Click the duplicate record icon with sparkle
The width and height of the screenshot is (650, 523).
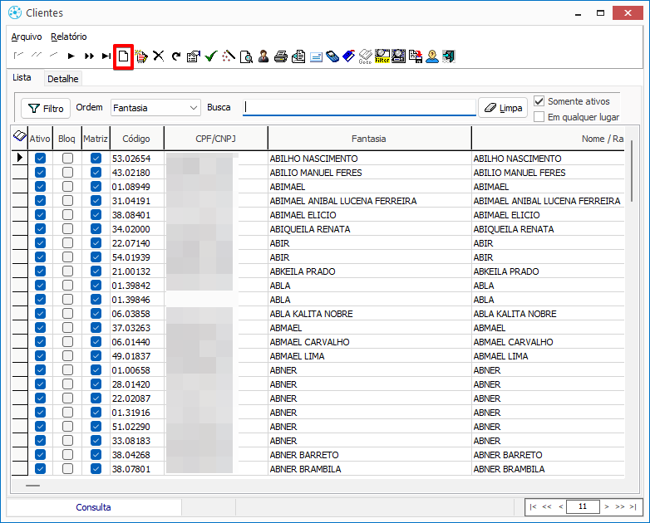coord(141,56)
